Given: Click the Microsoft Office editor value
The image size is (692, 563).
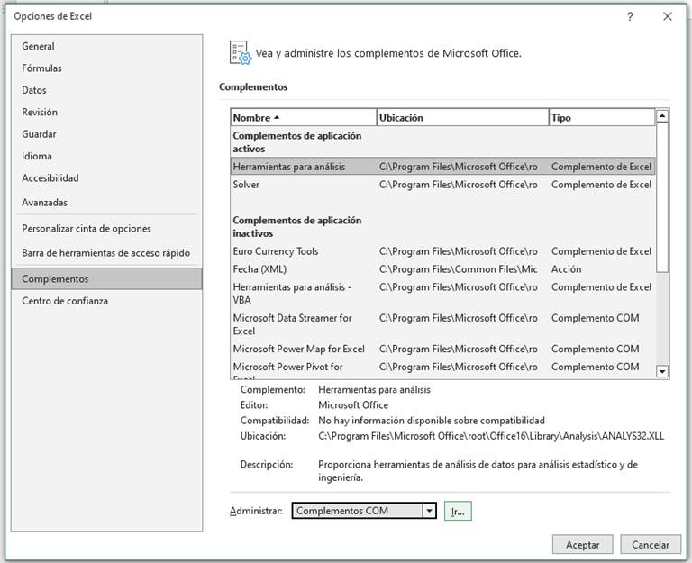Looking at the screenshot, I should pos(353,405).
